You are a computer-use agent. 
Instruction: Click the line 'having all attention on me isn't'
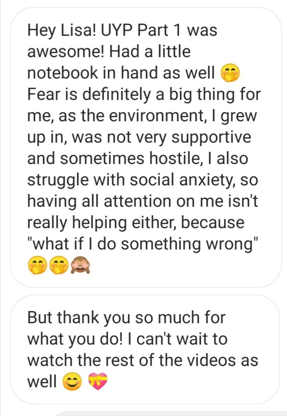pyautogui.click(x=142, y=202)
